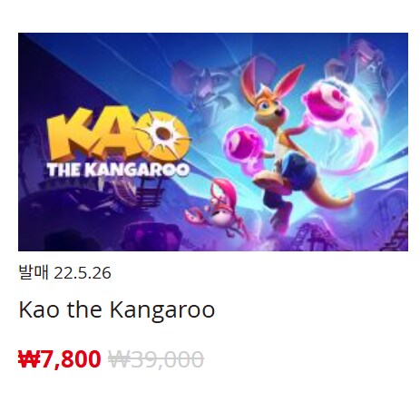
Task: Click the yellow KAO logo in banner
Action: [119, 135]
